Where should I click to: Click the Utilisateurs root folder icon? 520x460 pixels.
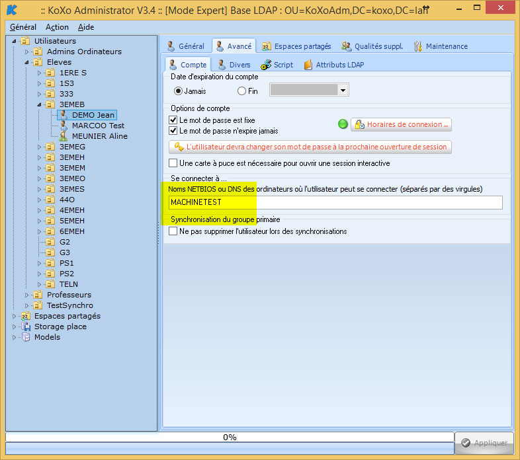(x=25, y=41)
